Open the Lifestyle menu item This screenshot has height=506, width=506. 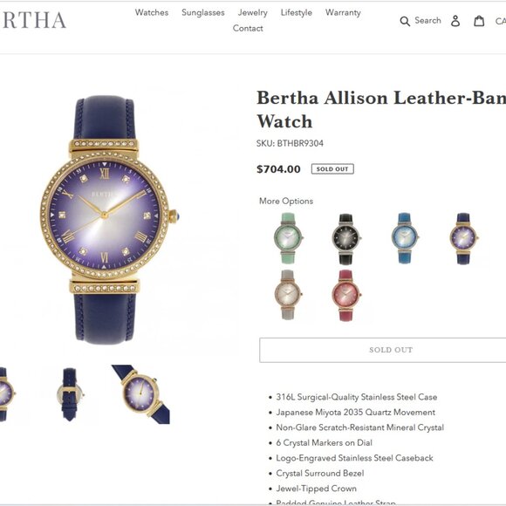point(297,12)
